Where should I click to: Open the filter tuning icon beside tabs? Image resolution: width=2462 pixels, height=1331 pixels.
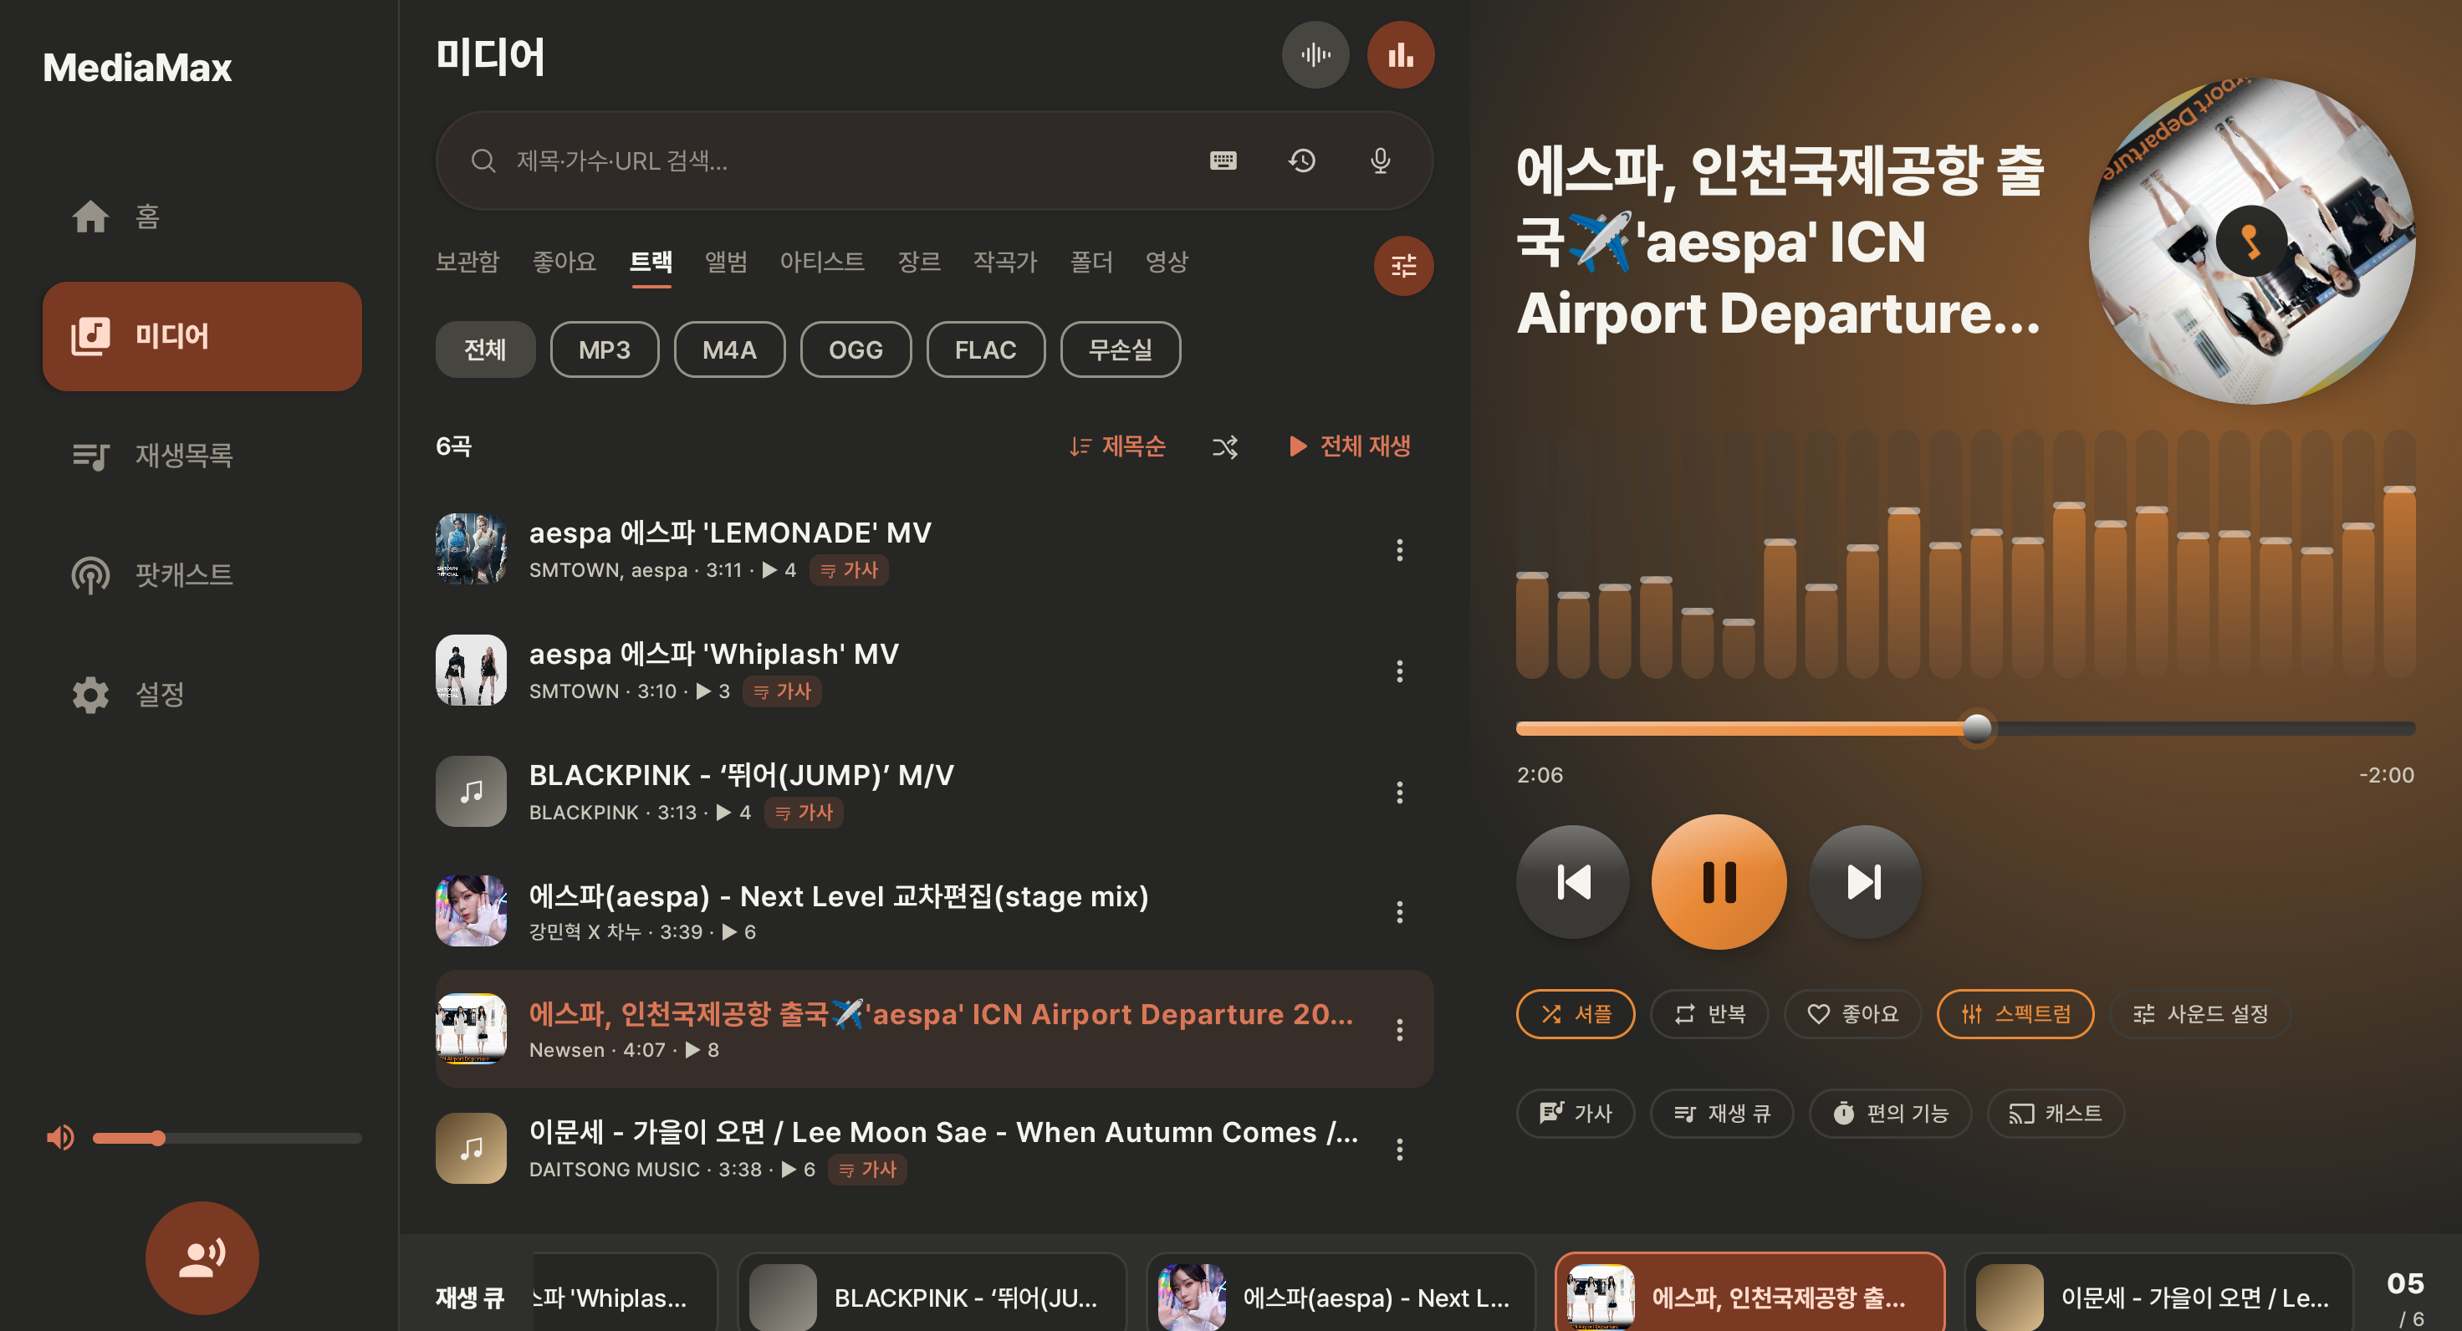click(x=1403, y=266)
